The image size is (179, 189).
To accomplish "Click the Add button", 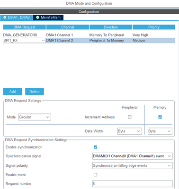I will pos(12,92).
